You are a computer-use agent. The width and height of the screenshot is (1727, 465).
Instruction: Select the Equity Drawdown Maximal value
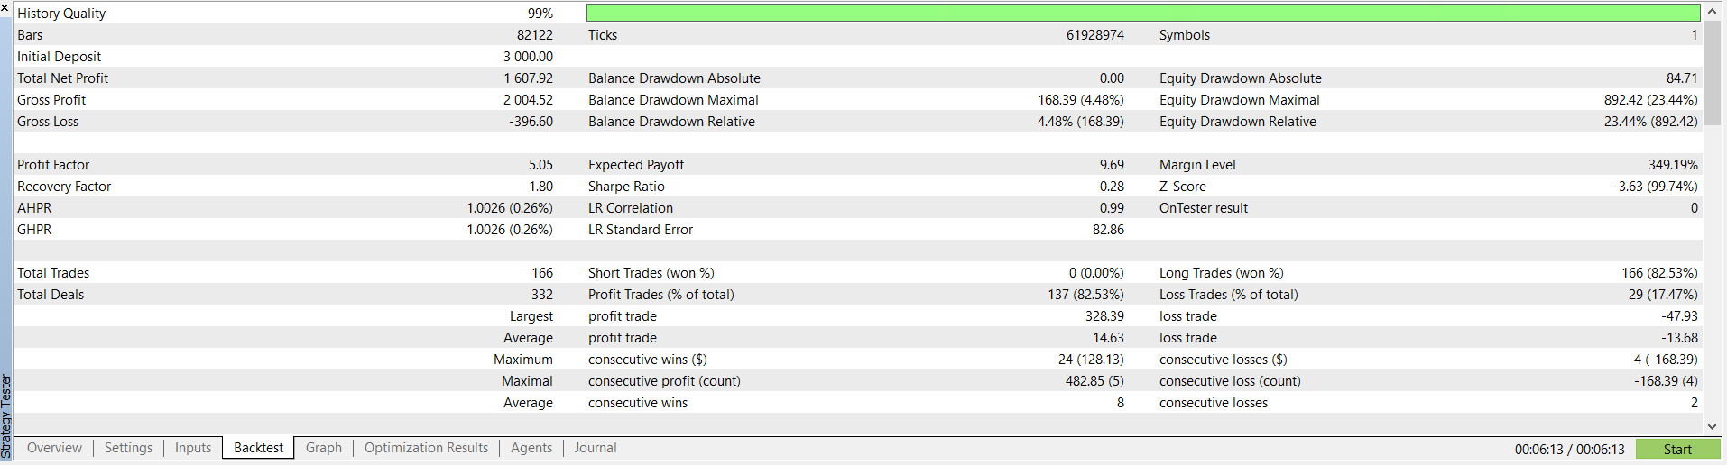(x=1650, y=100)
